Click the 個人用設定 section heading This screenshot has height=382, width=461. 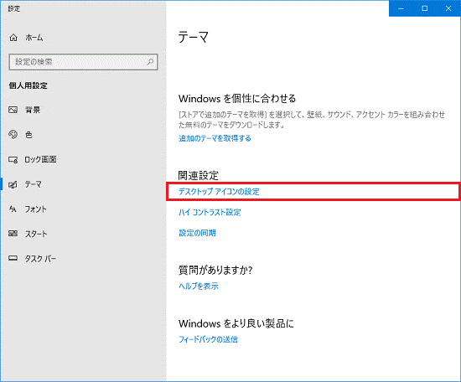pyautogui.click(x=28, y=85)
